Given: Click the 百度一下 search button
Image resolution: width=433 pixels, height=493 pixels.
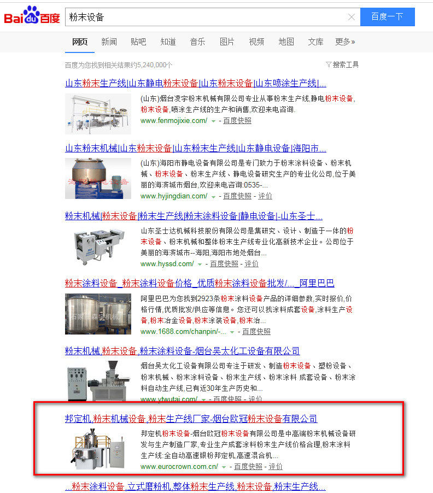Looking at the screenshot, I should pyautogui.click(x=388, y=16).
